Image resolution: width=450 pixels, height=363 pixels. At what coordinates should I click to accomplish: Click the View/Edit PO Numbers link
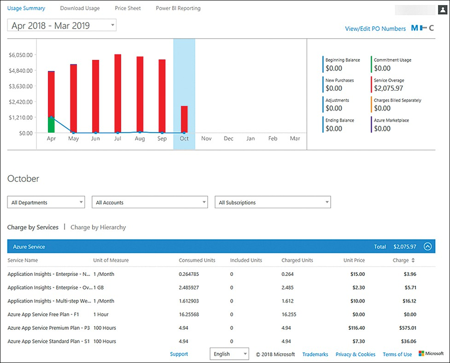pos(375,29)
